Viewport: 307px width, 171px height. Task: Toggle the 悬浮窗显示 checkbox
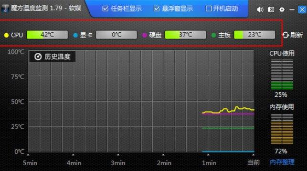tap(157, 9)
